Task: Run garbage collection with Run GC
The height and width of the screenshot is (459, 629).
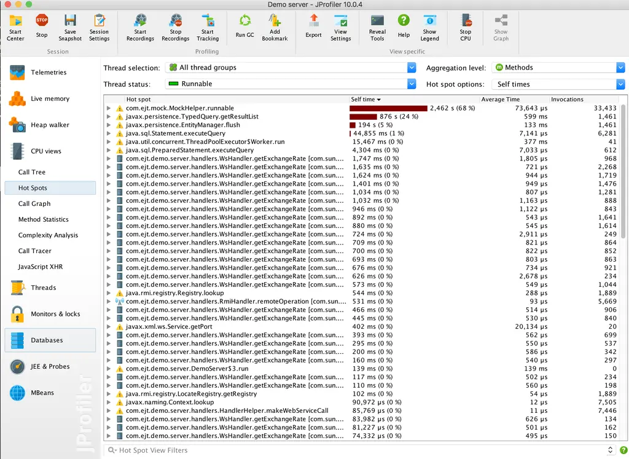Action: click(244, 26)
